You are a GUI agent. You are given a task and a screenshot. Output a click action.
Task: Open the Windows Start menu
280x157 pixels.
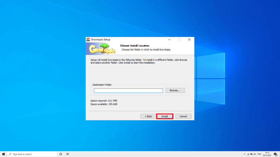click(x=3, y=154)
